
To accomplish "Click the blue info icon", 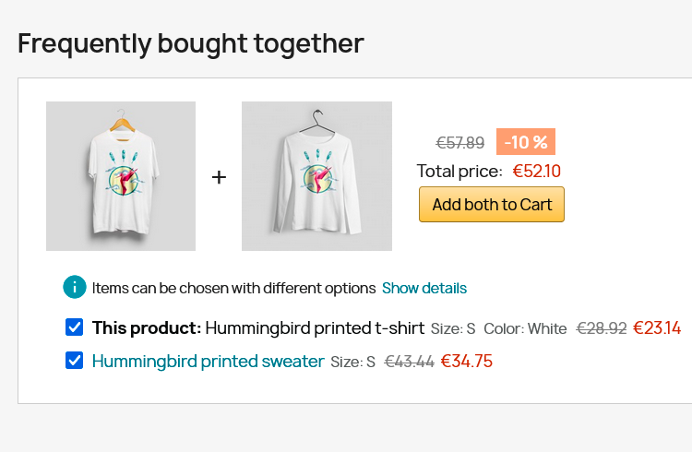I will click(75, 288).
